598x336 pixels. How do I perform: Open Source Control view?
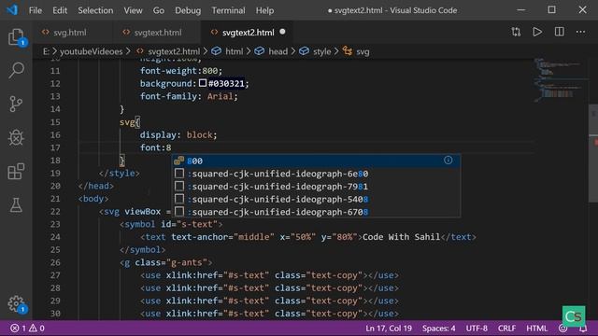coord(16,104)
